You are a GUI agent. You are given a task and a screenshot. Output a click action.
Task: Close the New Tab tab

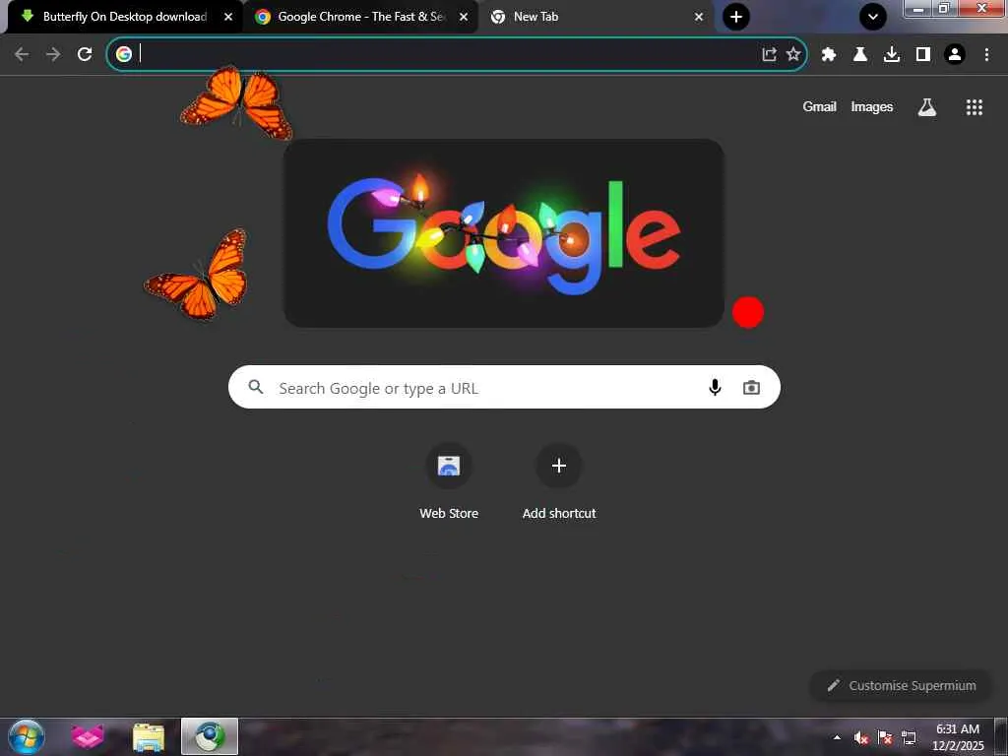click(x=699, y=17)
